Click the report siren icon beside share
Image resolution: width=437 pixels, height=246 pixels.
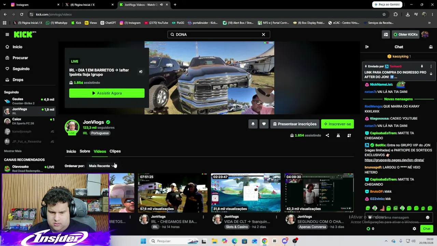pyautogui.click(x=338, y=135)
